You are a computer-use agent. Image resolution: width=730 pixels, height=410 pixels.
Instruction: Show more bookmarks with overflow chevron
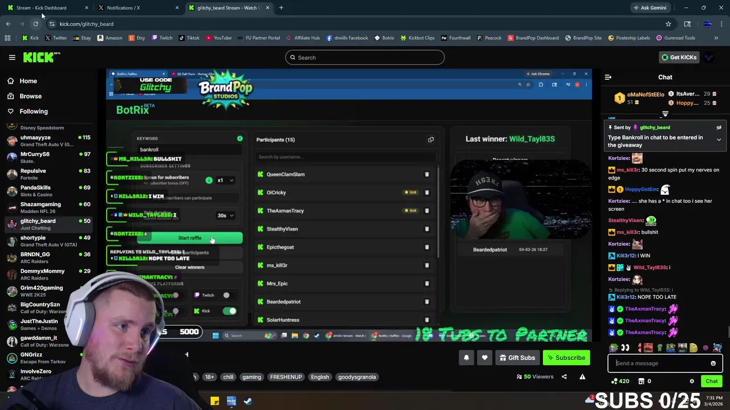716,38
